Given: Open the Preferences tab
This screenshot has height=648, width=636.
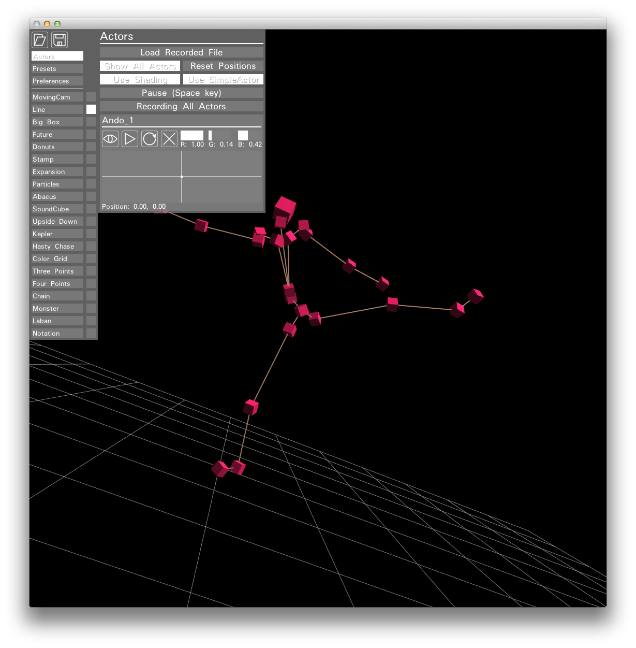Looking at the screenshot, I should tap(57, 81).
